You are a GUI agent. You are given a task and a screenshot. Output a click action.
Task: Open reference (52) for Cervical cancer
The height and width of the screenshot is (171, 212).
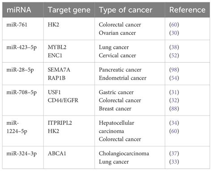coord(174,56)
